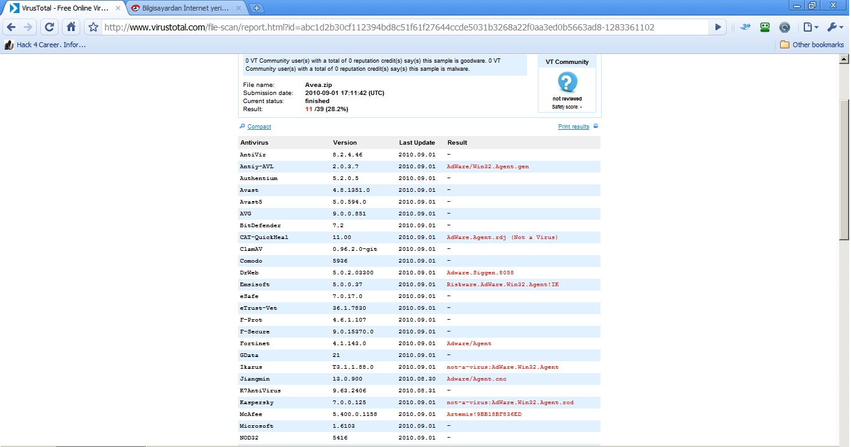Click the VT Community question mark icon
This screenshot has width=851, height=447.
(x=568, y=82)
